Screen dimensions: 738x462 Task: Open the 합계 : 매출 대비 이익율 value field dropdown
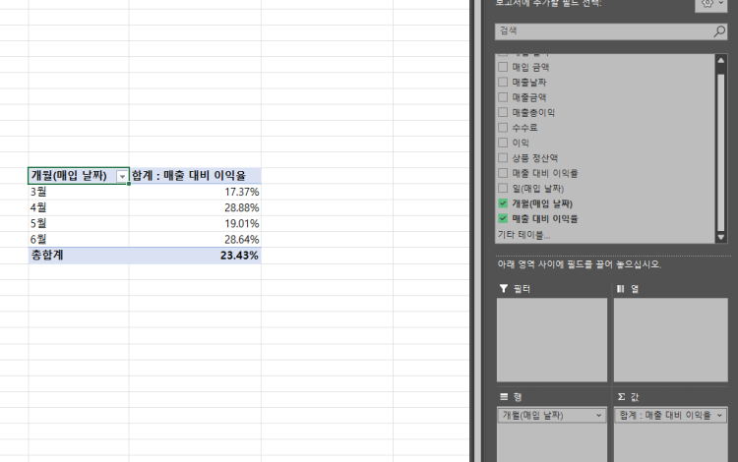(x=718, y=416)
